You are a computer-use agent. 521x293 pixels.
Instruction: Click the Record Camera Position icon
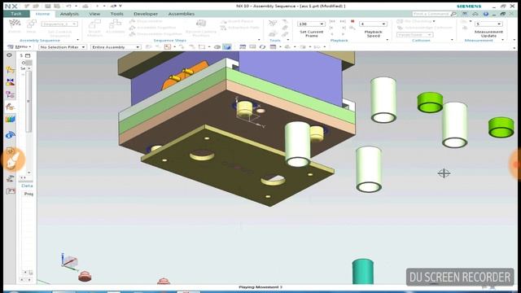[201, 24]
